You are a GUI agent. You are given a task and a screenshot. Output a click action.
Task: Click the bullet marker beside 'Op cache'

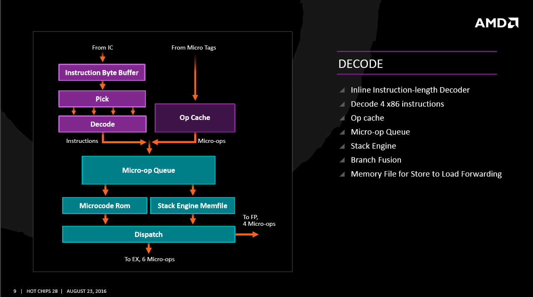[x=342, y=118]
